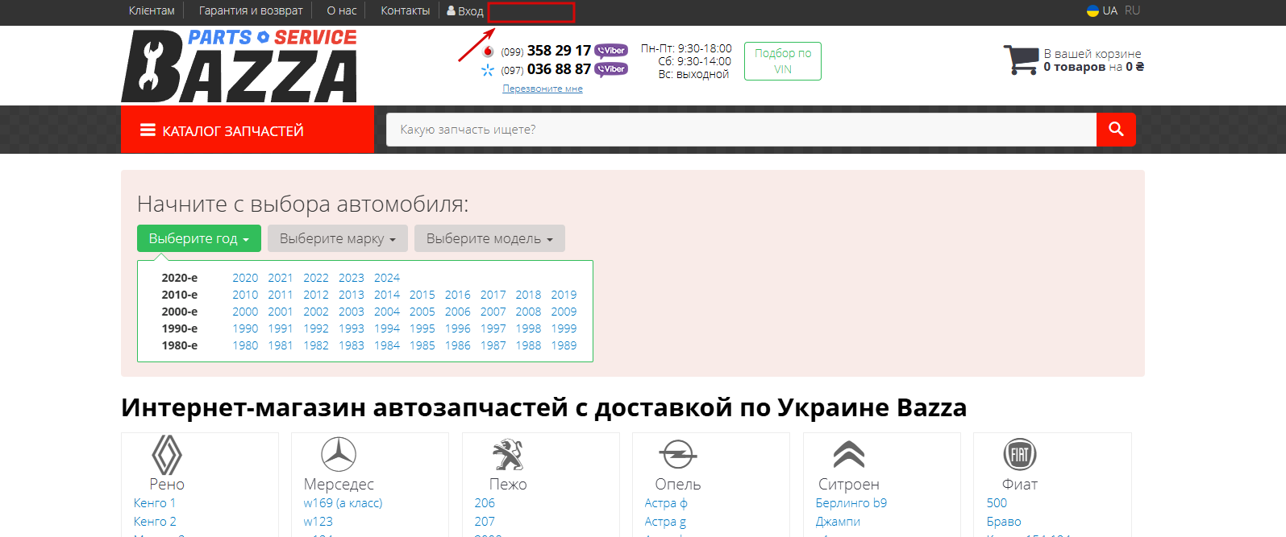Click the Citroen chevrons logo
Screen dimensions: 1286x537
(849, 454)
